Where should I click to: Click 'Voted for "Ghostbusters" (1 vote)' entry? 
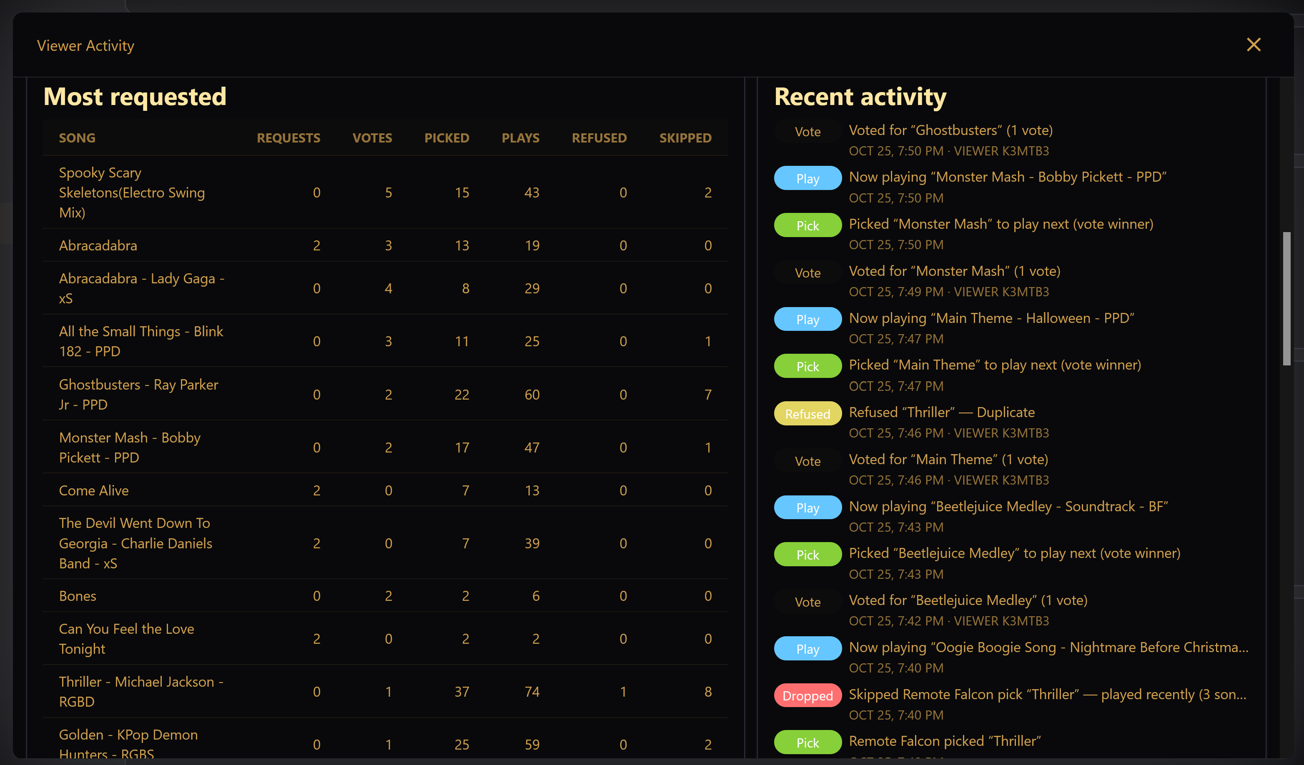pos(950,130)
